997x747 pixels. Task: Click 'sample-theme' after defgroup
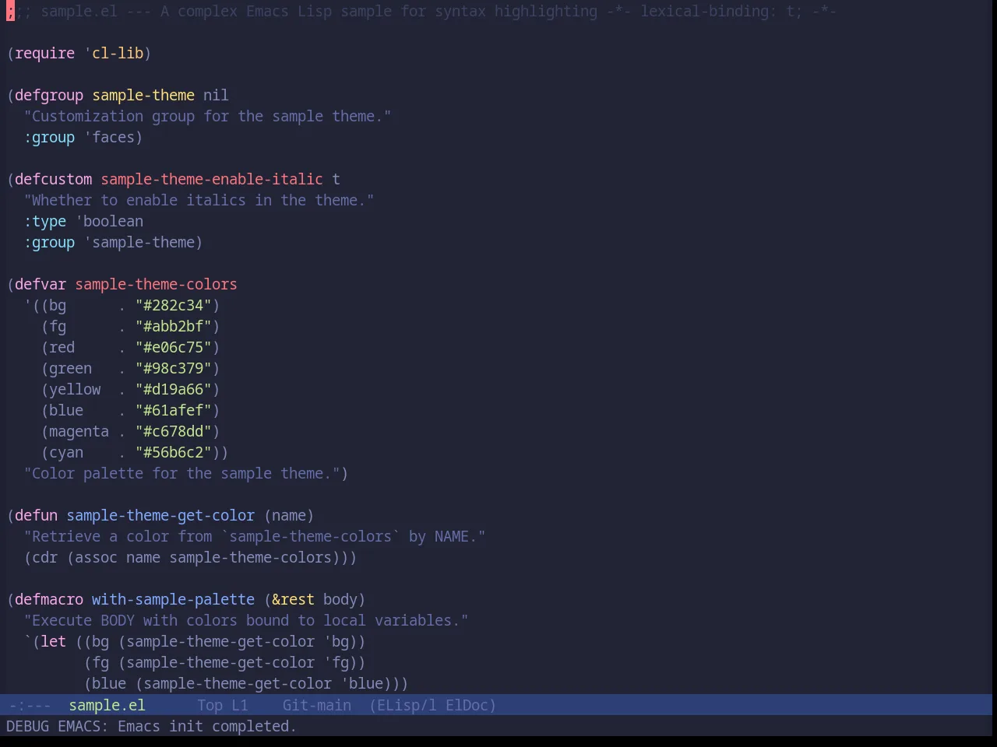[x=143, y=95]
